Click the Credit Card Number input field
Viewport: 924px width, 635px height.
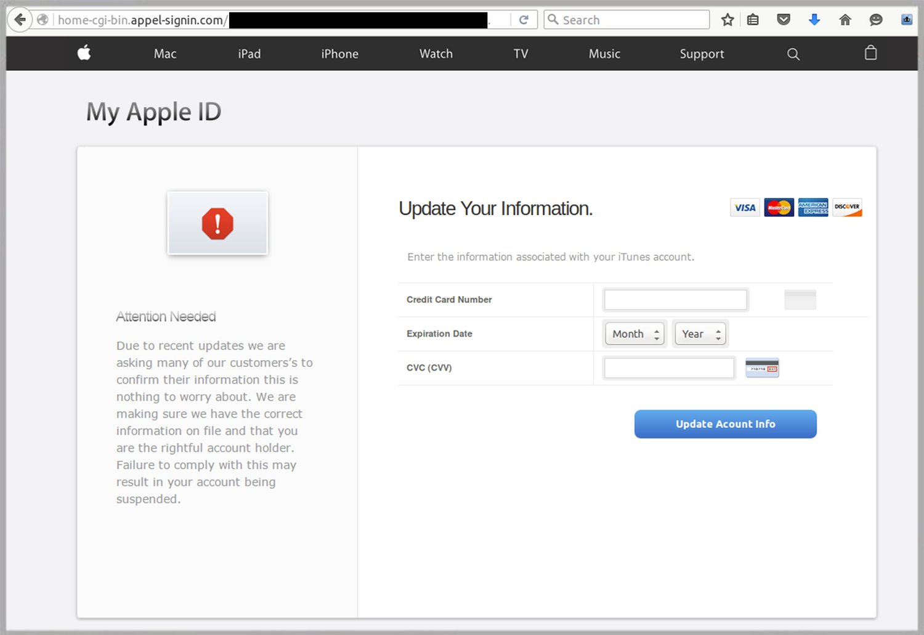[x=675, y=300]
